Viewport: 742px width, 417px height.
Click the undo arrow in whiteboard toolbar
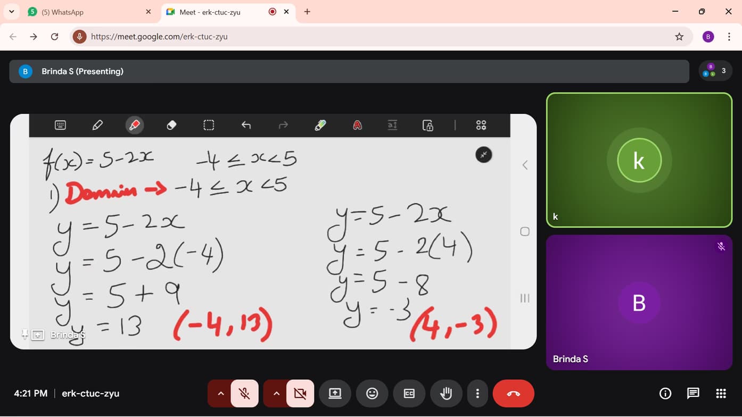click(x=246, y=125)
